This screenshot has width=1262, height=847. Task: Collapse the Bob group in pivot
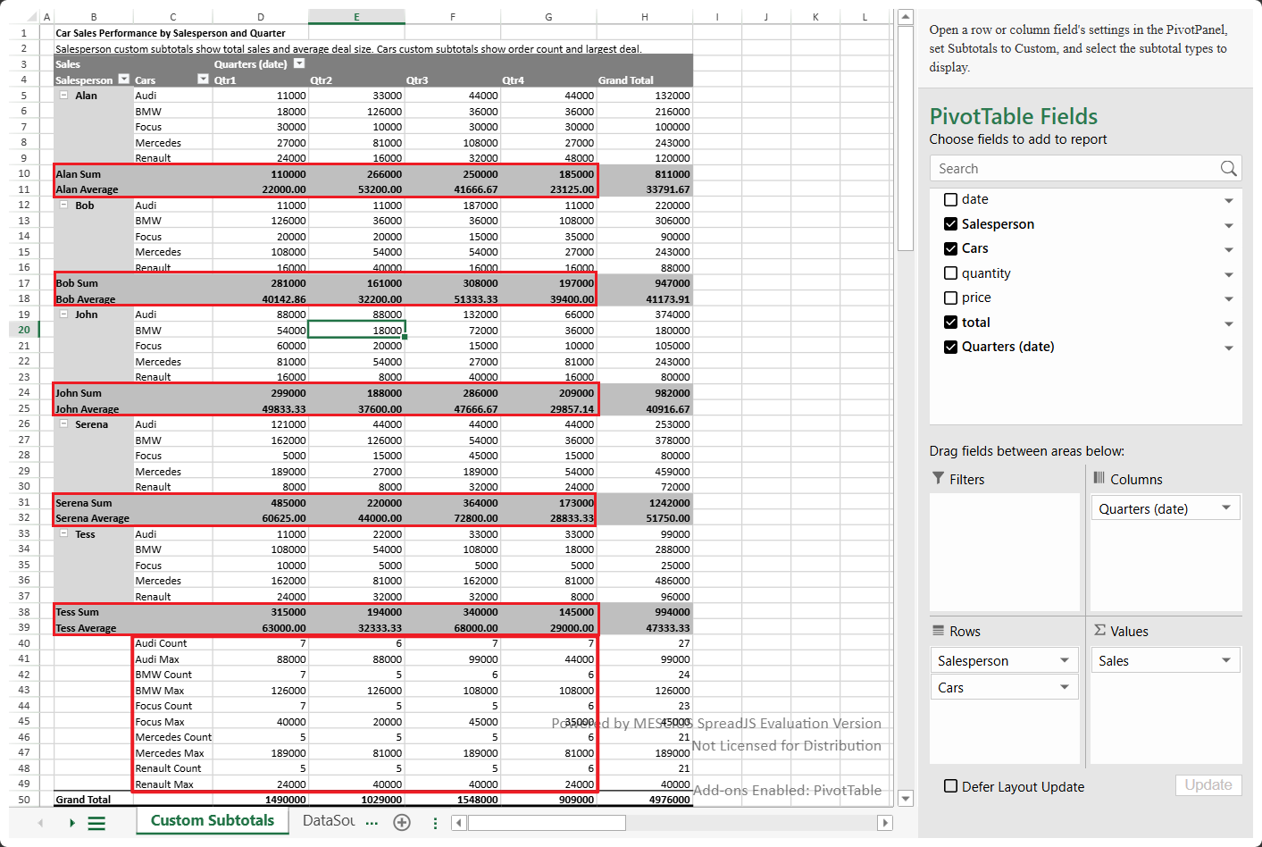click(63, 205)
